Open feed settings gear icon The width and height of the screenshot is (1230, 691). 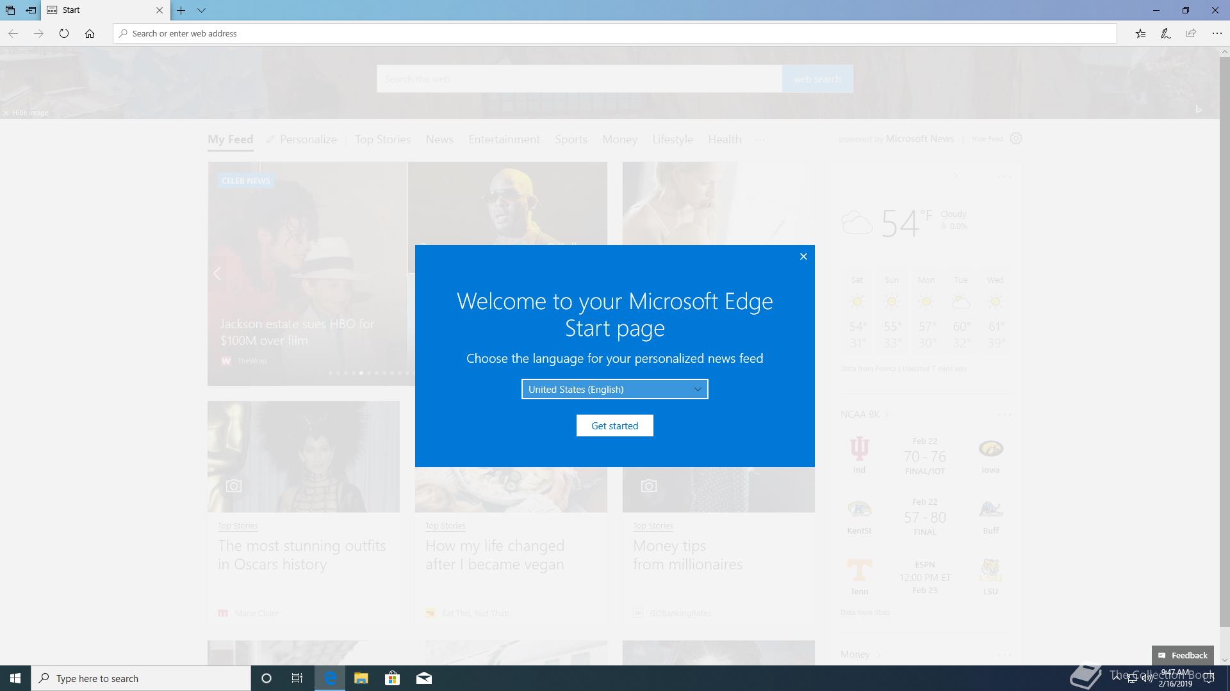pyautogui.click(x=1016, y=138)
